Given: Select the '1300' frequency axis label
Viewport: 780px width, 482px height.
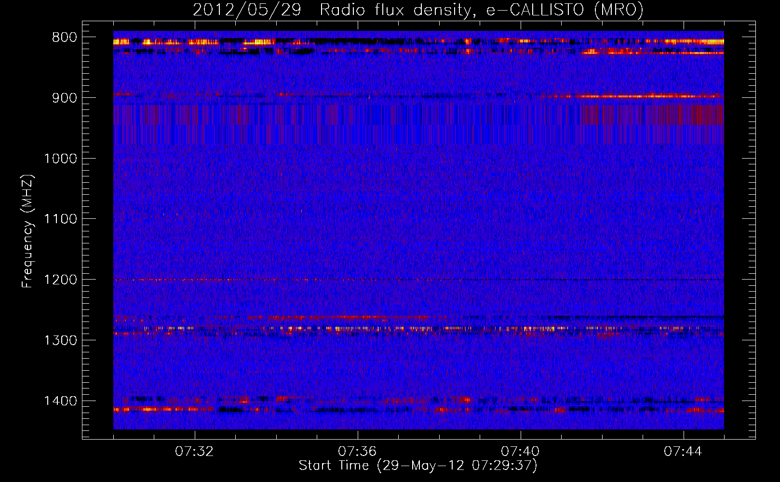Looking at the screenshot, I should pyautogui.click(x=60, y=341).
